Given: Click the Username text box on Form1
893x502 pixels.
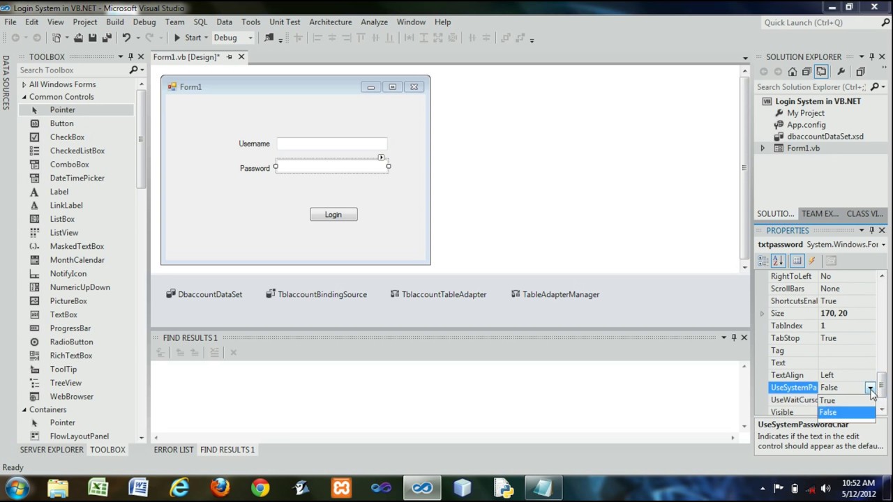Looking at the screenshot, I should pos(331,144).
